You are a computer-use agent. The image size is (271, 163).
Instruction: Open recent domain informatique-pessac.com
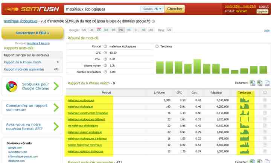[23, 157]
